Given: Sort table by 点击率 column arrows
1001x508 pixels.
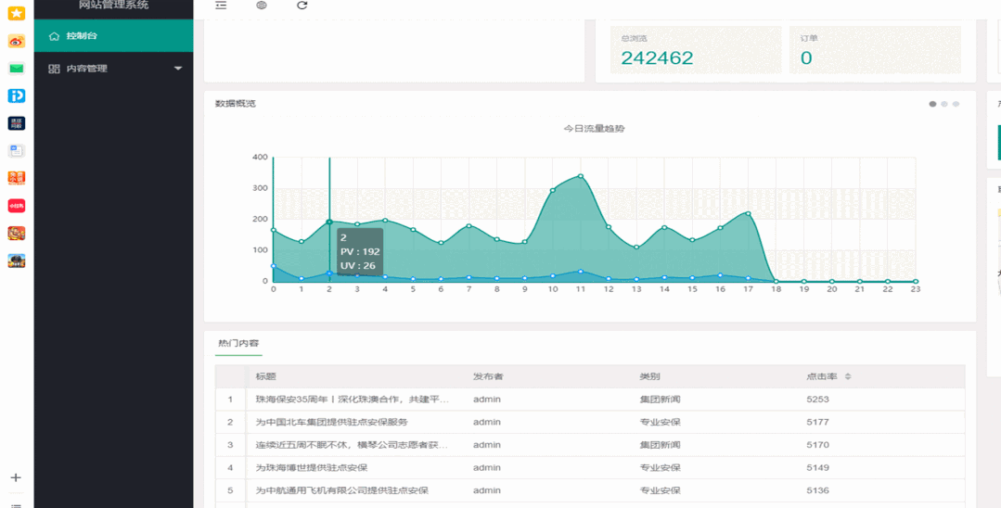Looking at the screenshot, I should click(x=847, y=376).
